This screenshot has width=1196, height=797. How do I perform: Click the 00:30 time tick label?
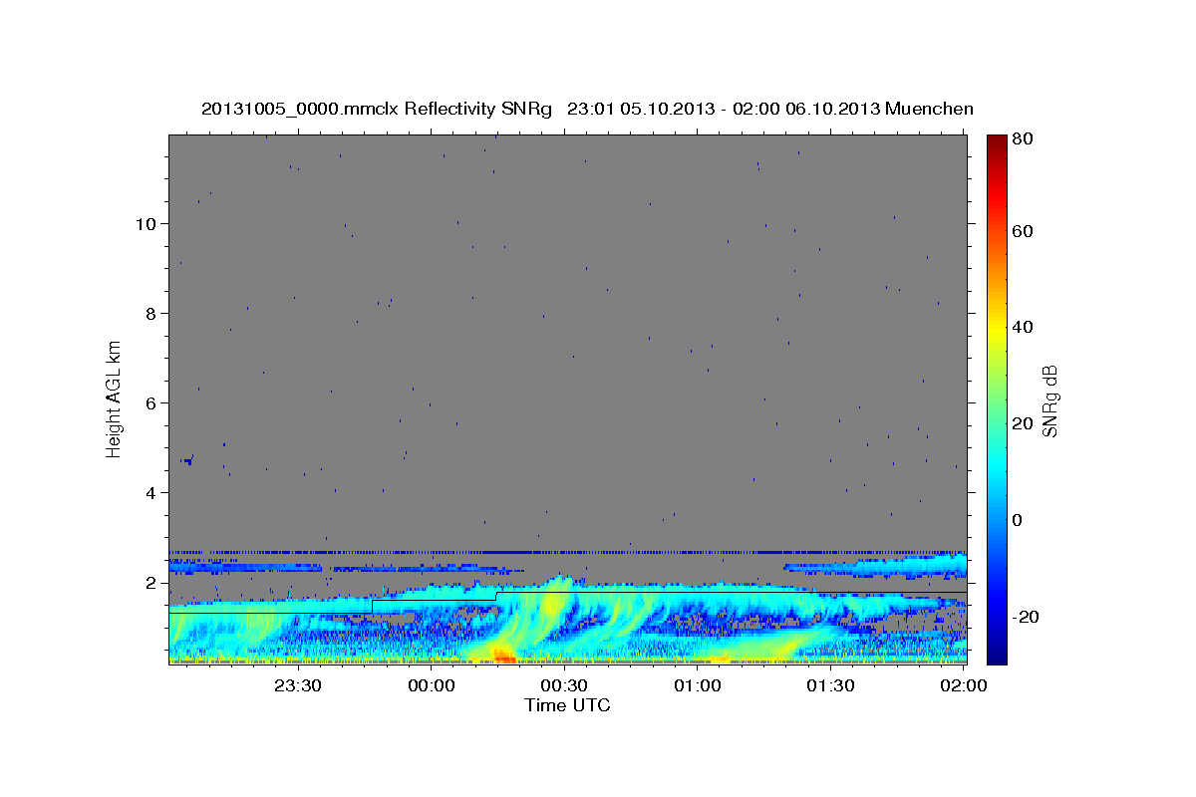tap(563, 686)
